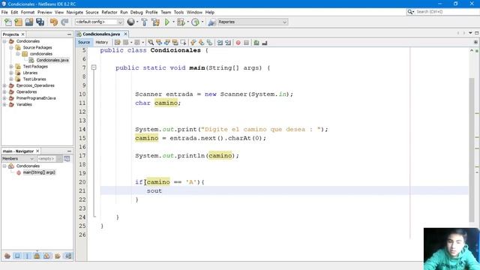
Task: Minimize the Projects panel
Action: point(69,34)
